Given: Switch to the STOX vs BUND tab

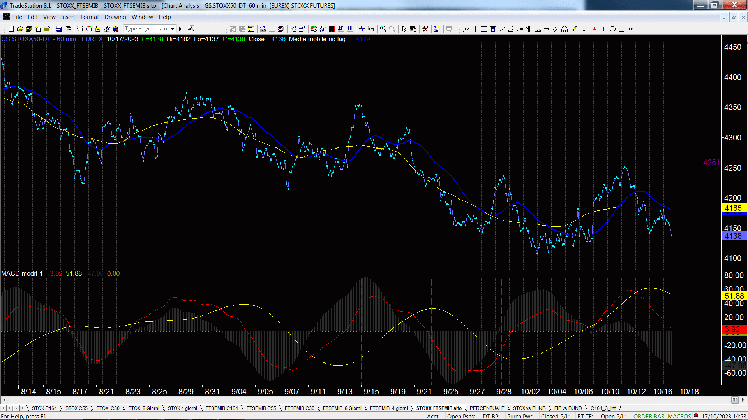Looking at the screenshot, I should click(529, 408).
